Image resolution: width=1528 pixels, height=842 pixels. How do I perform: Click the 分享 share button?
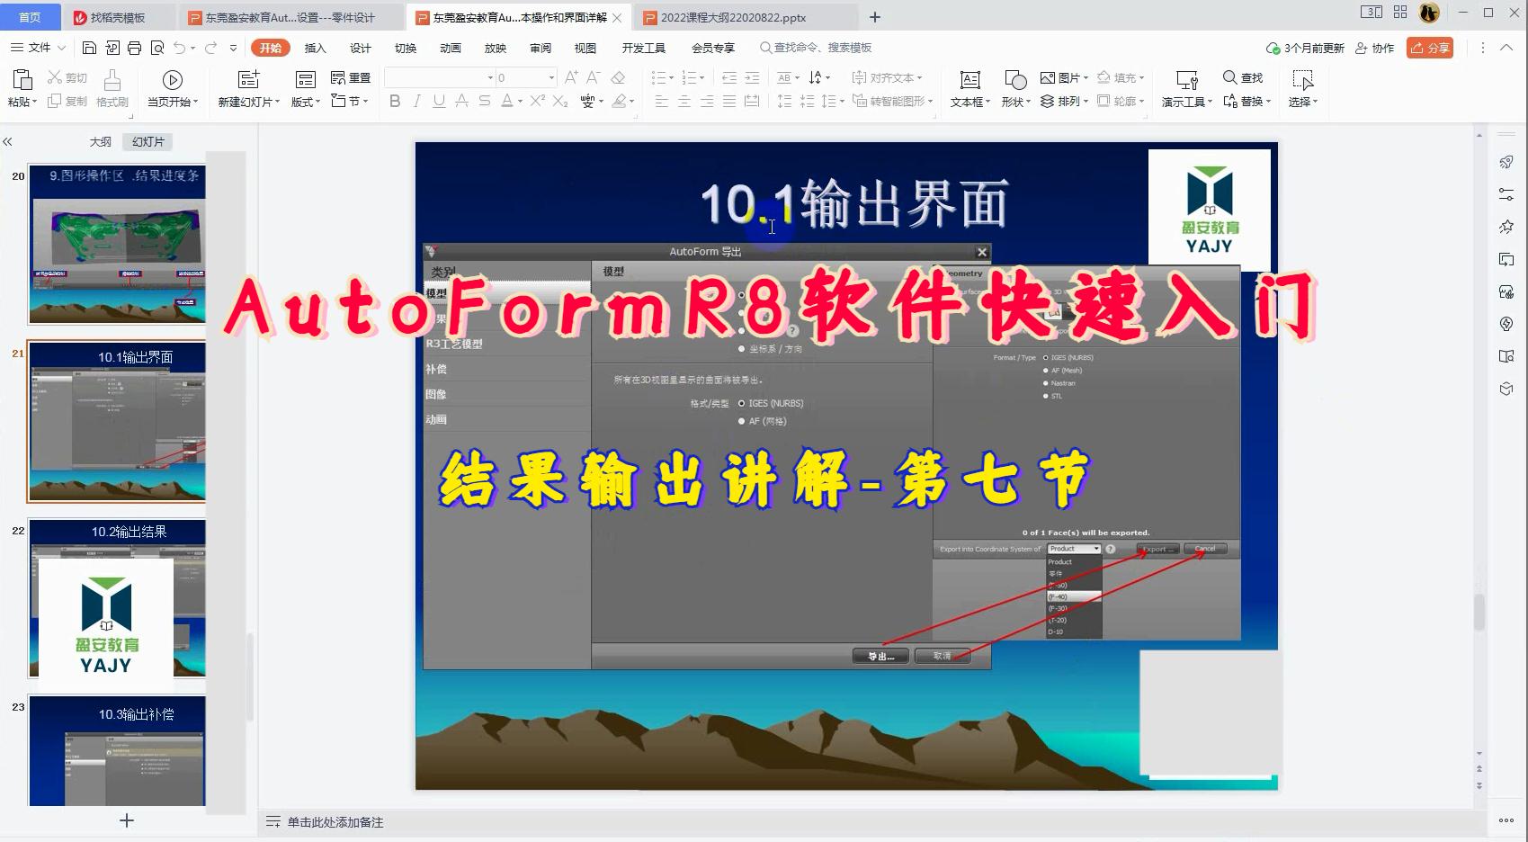[1429, 48]
